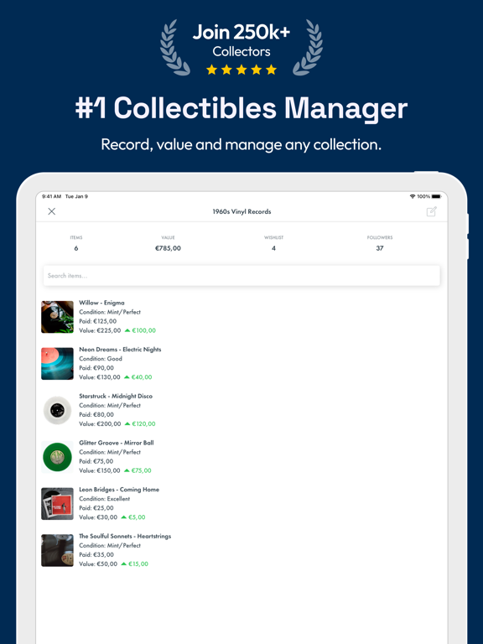483x644 pixels.
Task: Tap the battery status bar icon
Action: [436, 197]
